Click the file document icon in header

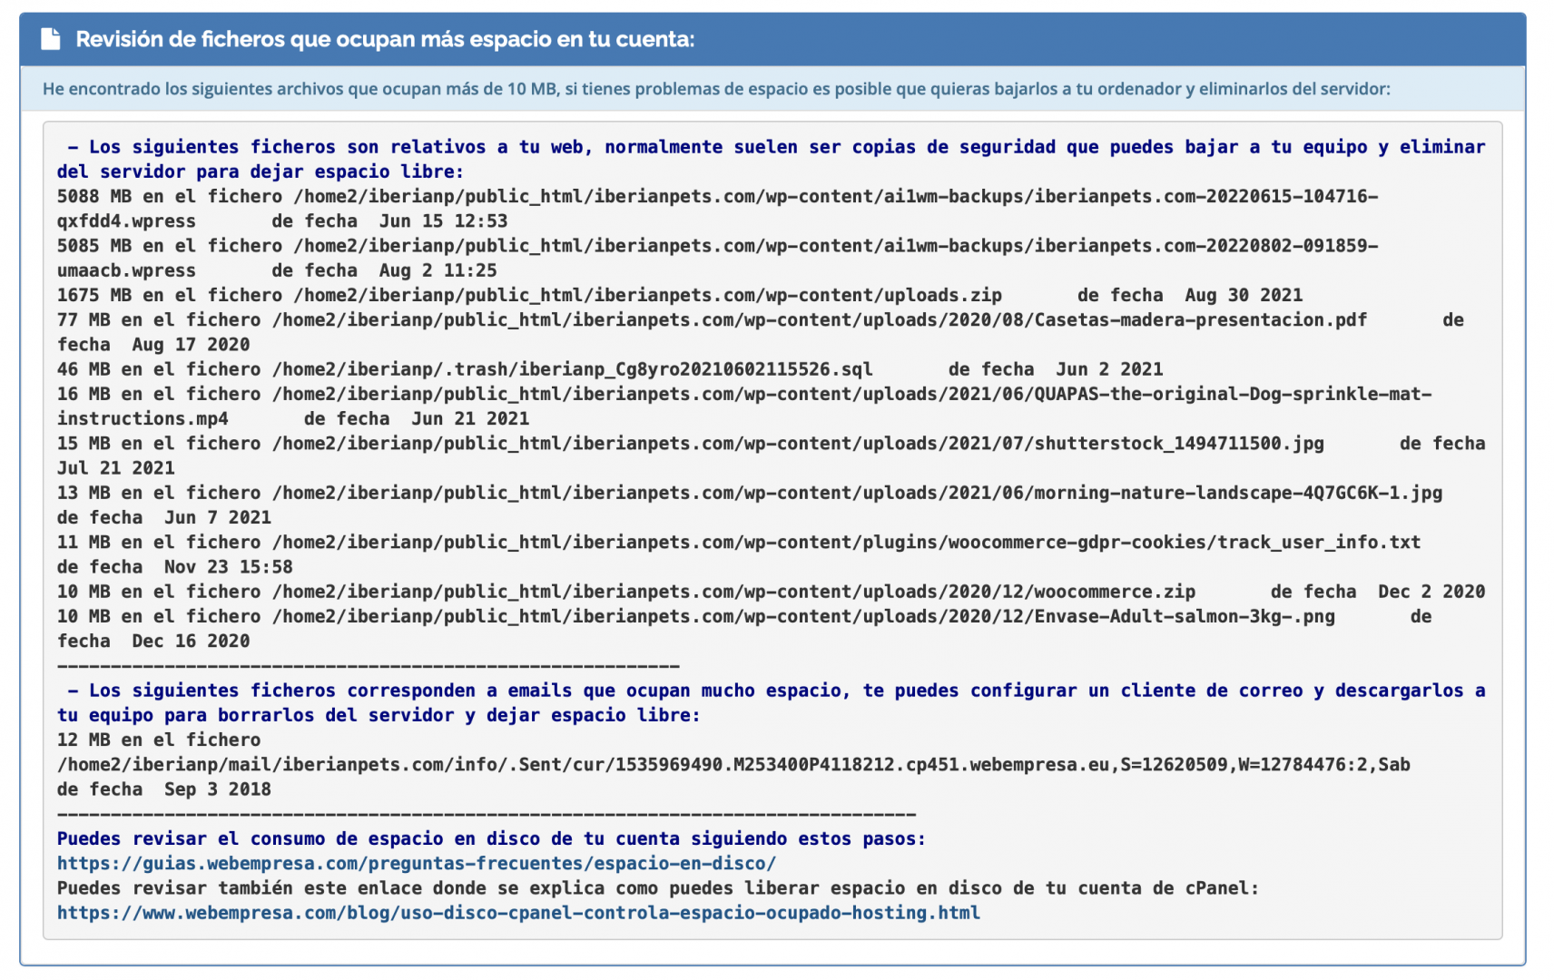(x=51, y=39)
